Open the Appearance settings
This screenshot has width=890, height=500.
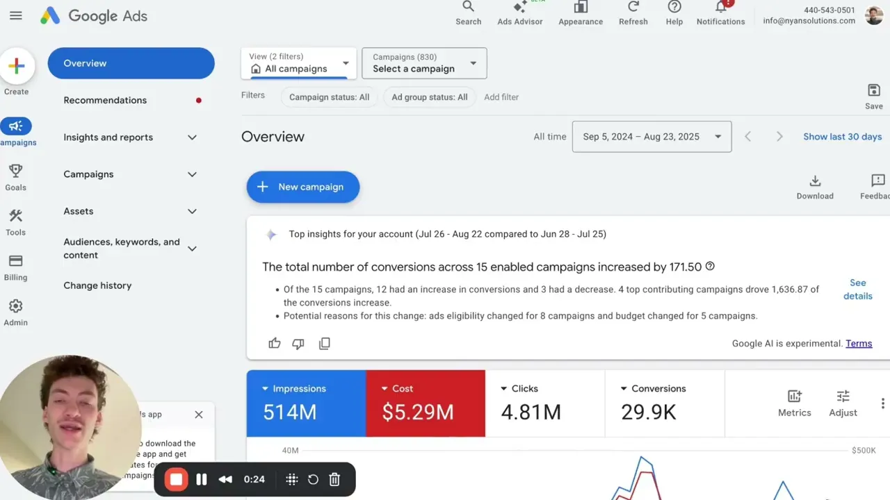[581, 13]
